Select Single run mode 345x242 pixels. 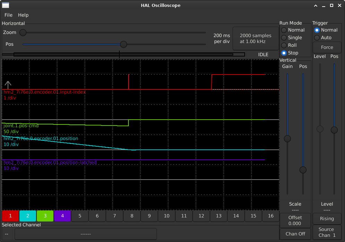(284, 38)
